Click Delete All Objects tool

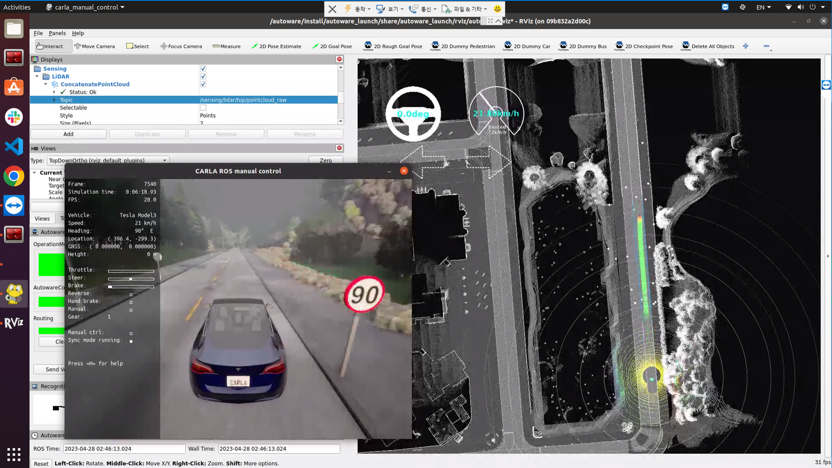click(708, 46)
